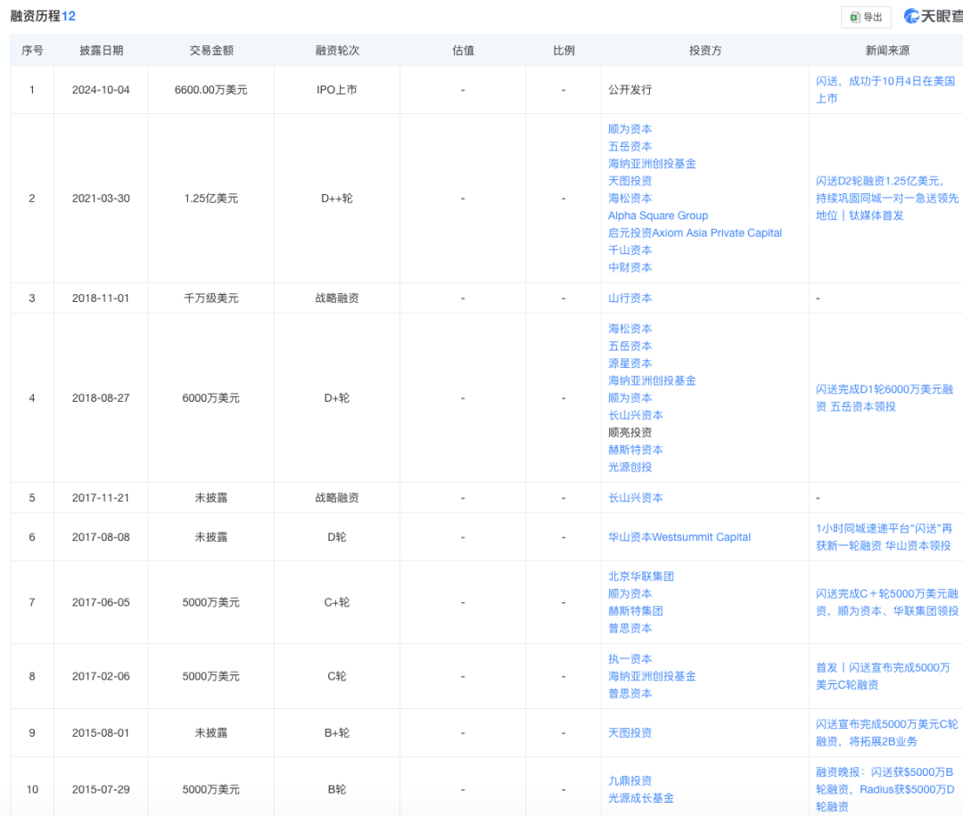
Task: Open 长山兴资本 in the D+轮 row
Action: click(x=635, y=415)
